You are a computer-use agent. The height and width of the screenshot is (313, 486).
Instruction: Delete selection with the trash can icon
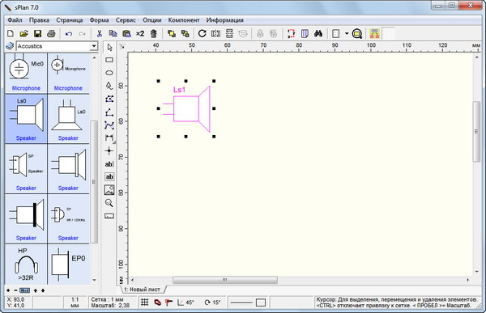click(154, 33)
